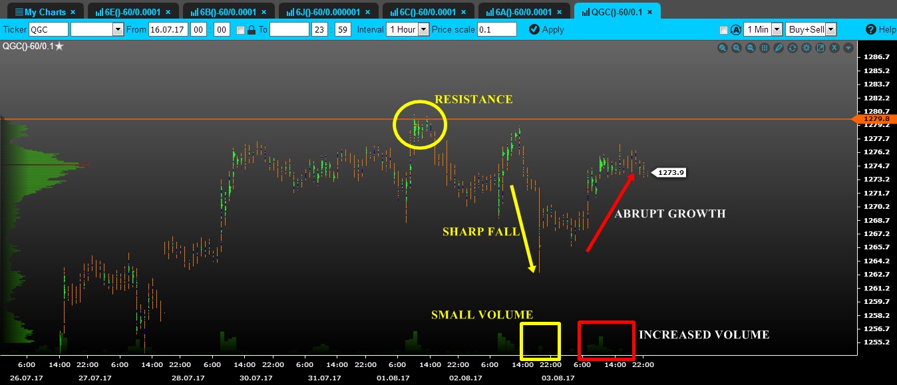Click the current price label 1273.9
Image resolution: width=897 pixels, height=385 pixels.
[667, 172]
